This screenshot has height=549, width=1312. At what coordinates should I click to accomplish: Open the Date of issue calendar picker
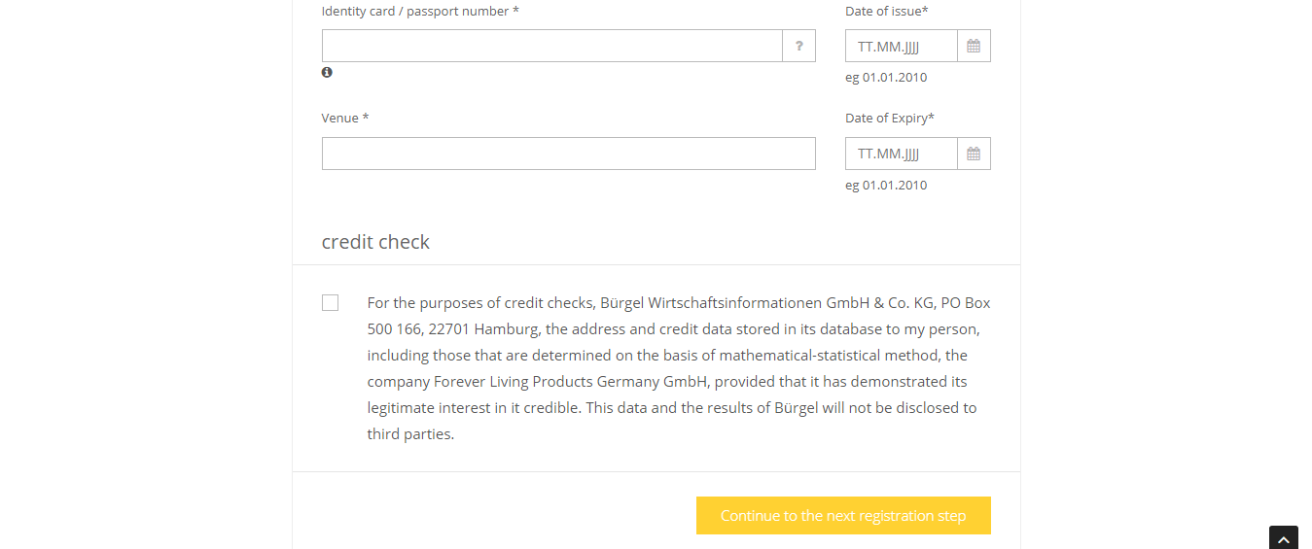(974, 46)
